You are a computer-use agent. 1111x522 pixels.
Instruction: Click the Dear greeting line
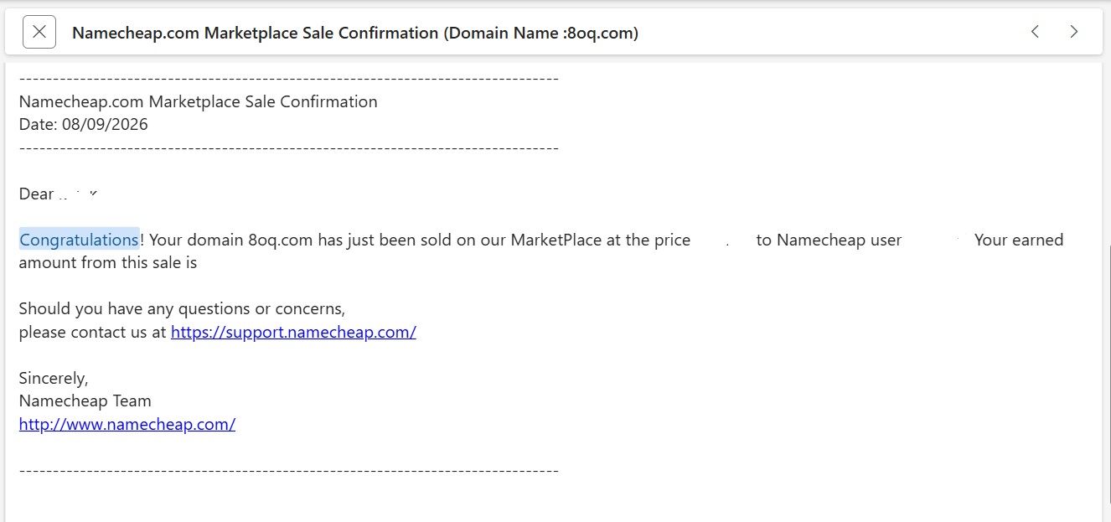tap(59, 194)
